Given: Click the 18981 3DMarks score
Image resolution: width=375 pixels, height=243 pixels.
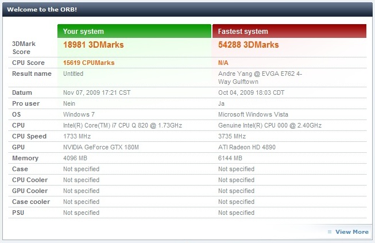Looking at the screenshot, I should [x=94, y=45].
